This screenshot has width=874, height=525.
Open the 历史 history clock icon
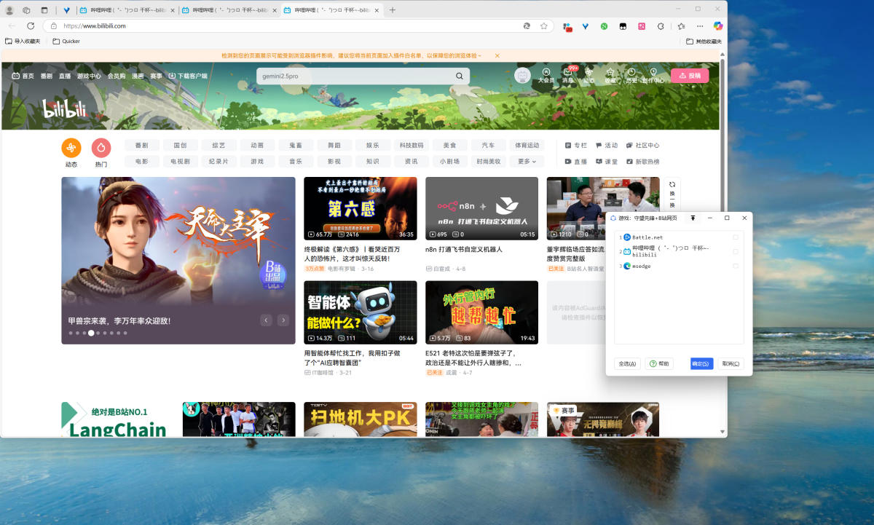pyautogui.click(x=631, y=72)
